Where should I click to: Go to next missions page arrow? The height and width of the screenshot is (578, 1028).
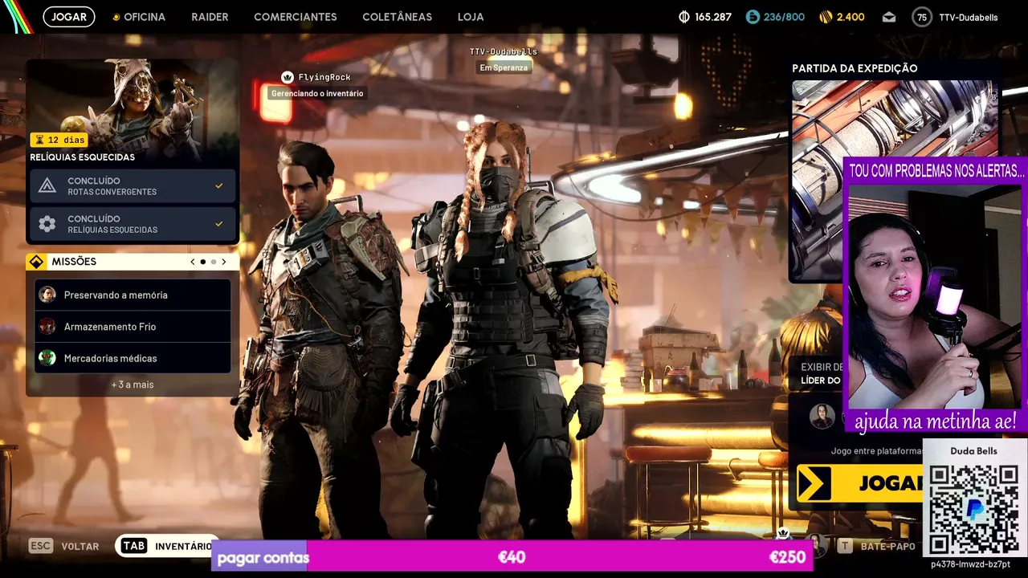click(224, 262)
